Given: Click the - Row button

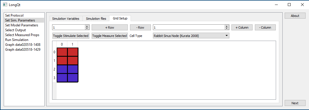Looking at the screenshot, I should pyautogui.click(x=140, y=27).
